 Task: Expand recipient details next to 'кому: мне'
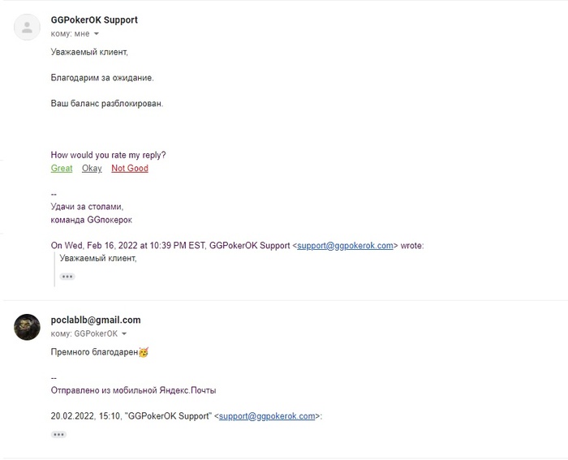97,34
